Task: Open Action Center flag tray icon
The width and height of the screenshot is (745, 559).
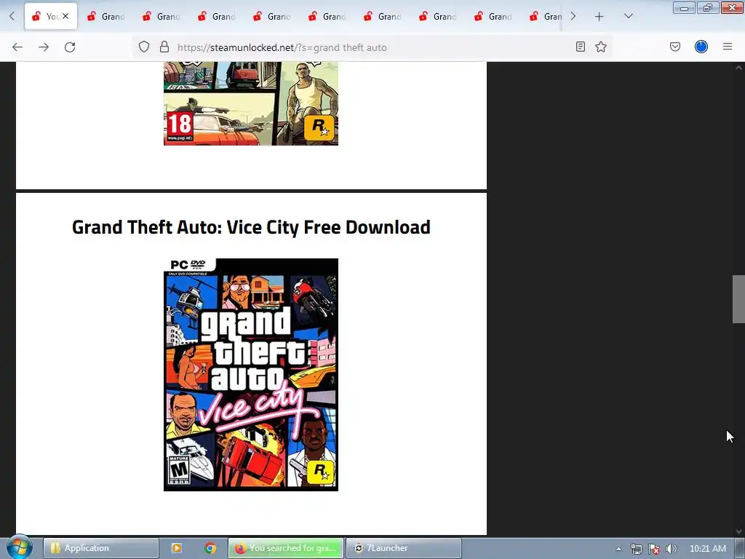Action: (x=654, y=549)
